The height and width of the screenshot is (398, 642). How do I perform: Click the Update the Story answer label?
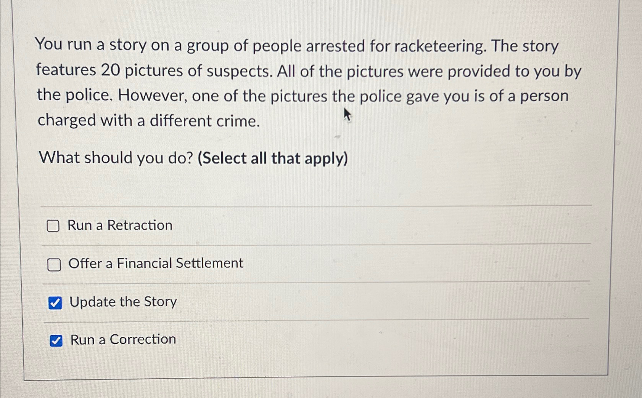click(123, 302)
